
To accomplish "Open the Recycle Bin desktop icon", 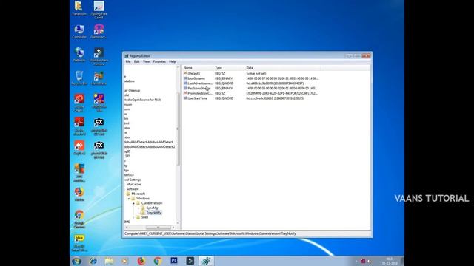I will [79, 78].
